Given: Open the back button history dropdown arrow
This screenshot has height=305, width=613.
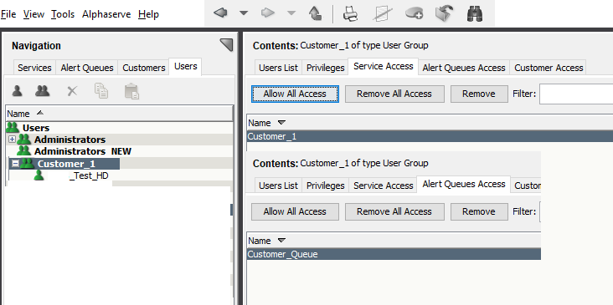Looking at the screenshot, I should [x=244, y=13].
